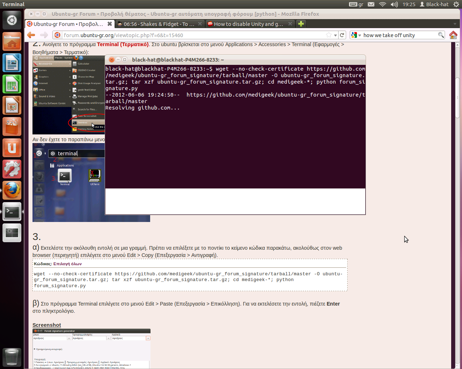
Task: Reload the current forum page
Action: pyautogui.click(x=342, y=35)
